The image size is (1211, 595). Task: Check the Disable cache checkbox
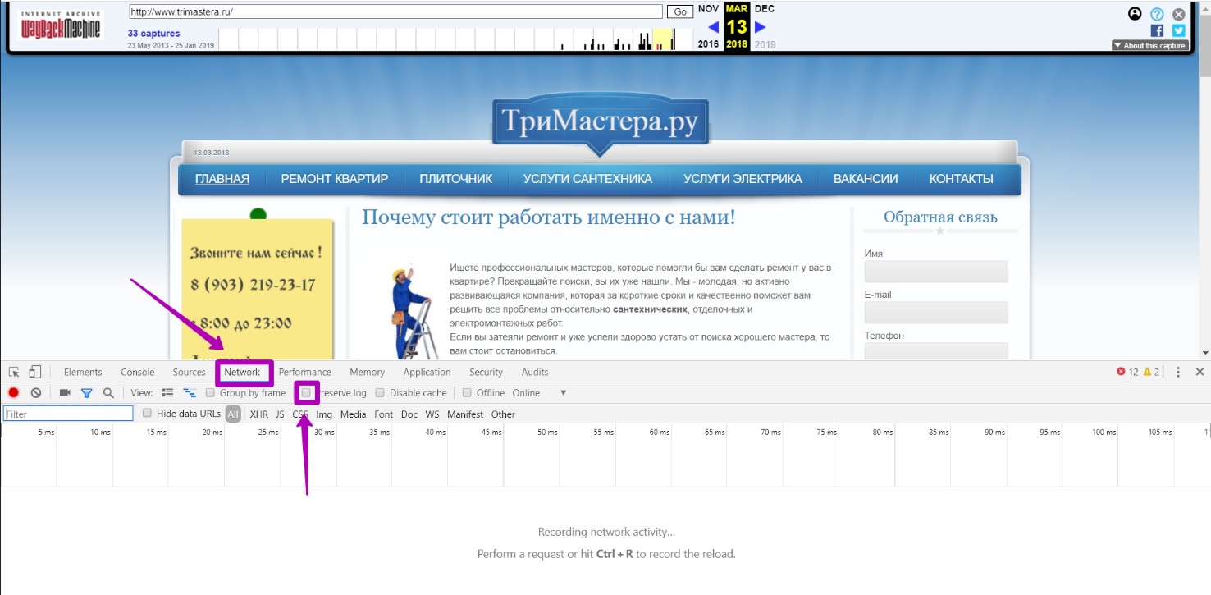click(380, 393)
